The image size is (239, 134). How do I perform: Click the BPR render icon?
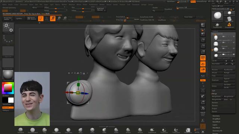203,25
